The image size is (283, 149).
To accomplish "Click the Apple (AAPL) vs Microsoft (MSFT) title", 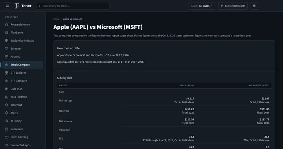I will (98, 27).
